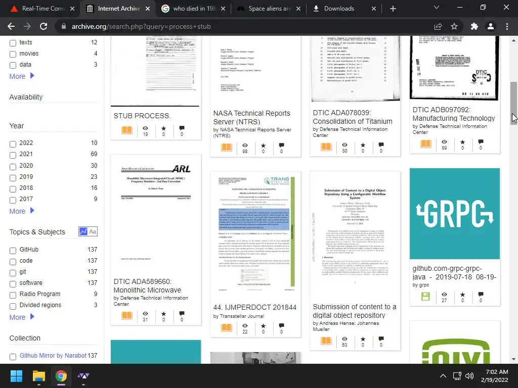The image size is (518, 388).
Task: Open the clock showing 7:02 AM
Action: 494,376
